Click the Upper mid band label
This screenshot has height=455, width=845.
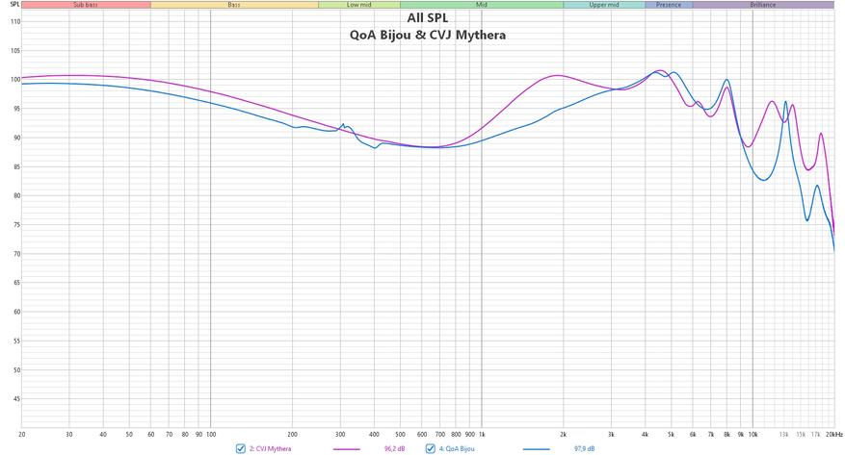(603, 5)
